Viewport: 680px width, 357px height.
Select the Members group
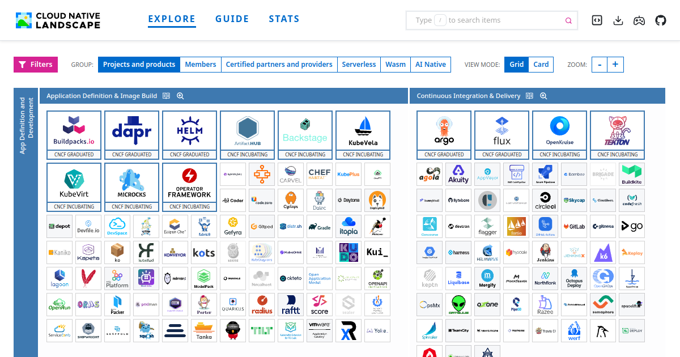[201, 65]
